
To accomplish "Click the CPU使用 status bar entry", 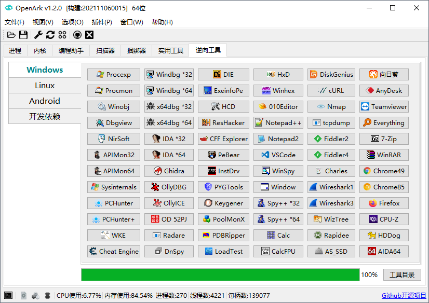I will tap(79, 296).
